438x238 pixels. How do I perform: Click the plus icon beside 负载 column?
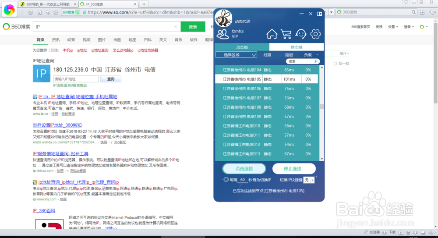317,55
